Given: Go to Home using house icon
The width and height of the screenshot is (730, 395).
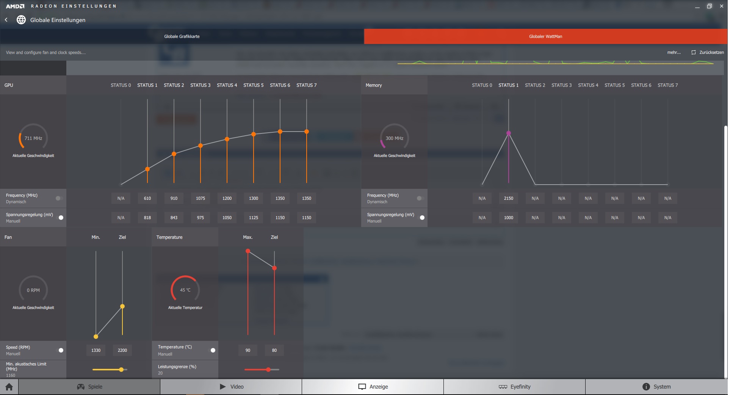Looking at the screenshot, I should pyautogui.click(x=9, y=387).
